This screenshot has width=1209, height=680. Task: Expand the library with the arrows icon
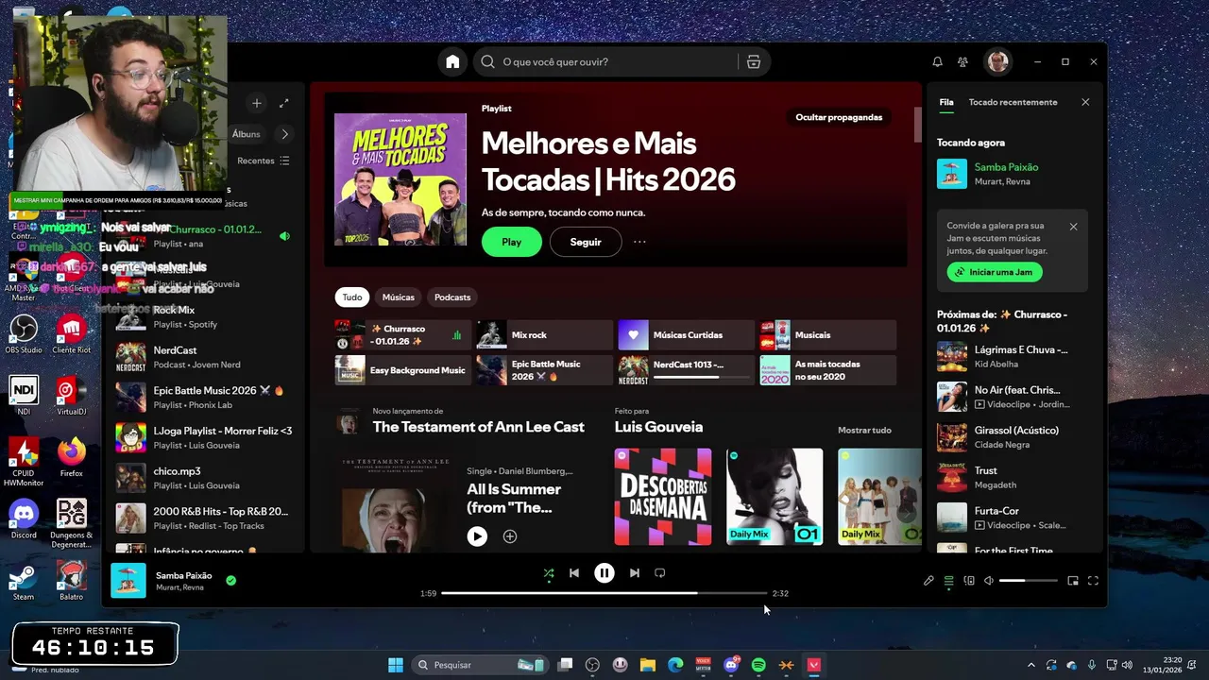click(283, 103)
